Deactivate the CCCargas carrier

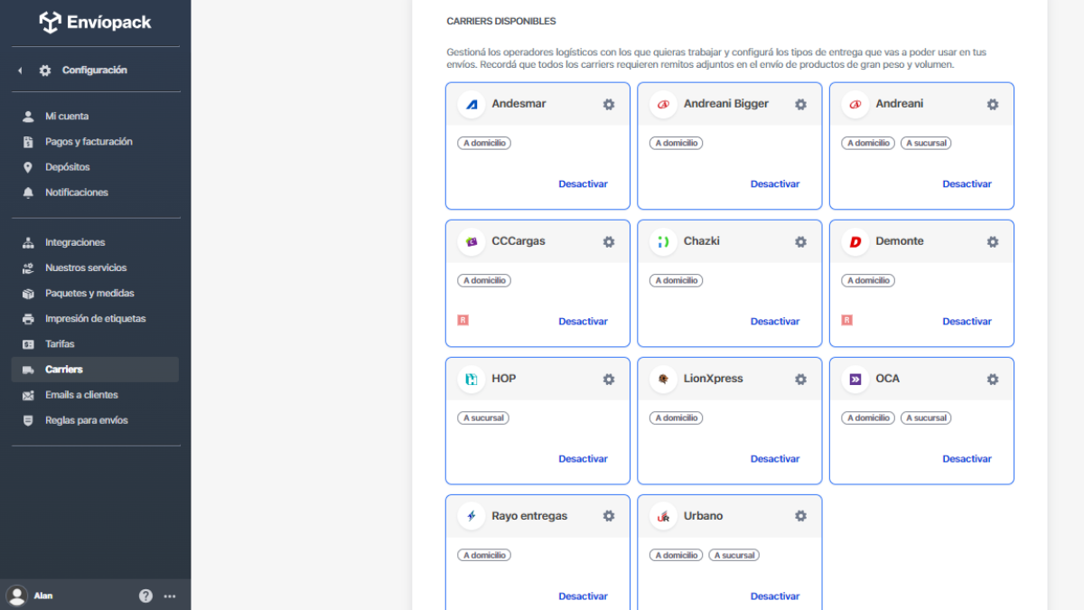click(x=583, y=322)
